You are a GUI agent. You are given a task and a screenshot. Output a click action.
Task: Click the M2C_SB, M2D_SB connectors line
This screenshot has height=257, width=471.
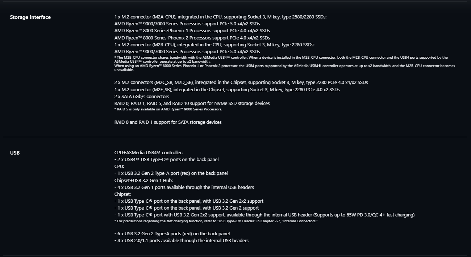(x=241, y=83)
